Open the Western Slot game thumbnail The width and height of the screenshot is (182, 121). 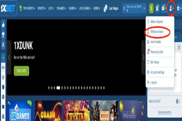tap(105, 111)
